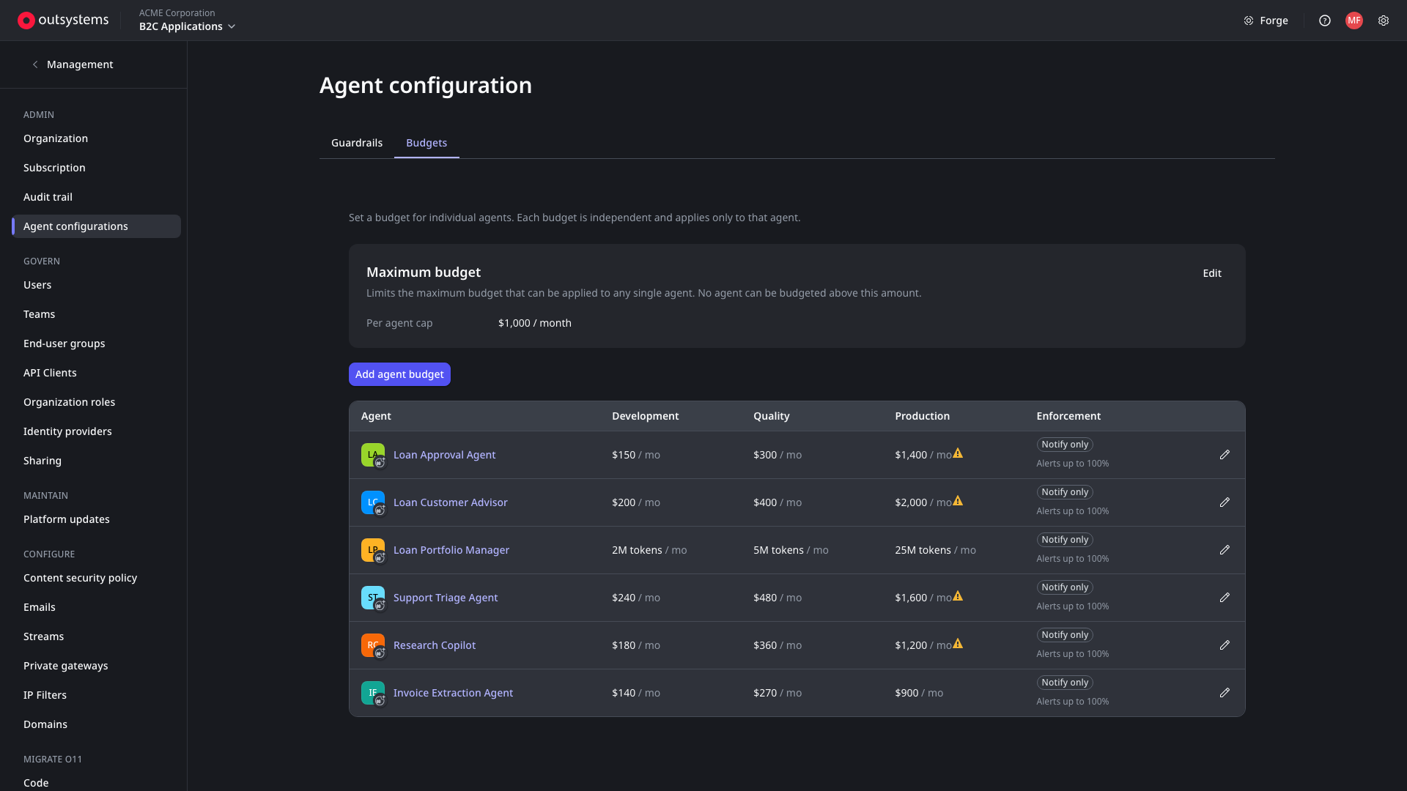Click Notify only badge for Loan Approval Agent
This screenshot has height=791, width=1407.
click(x=1065, y=445)
